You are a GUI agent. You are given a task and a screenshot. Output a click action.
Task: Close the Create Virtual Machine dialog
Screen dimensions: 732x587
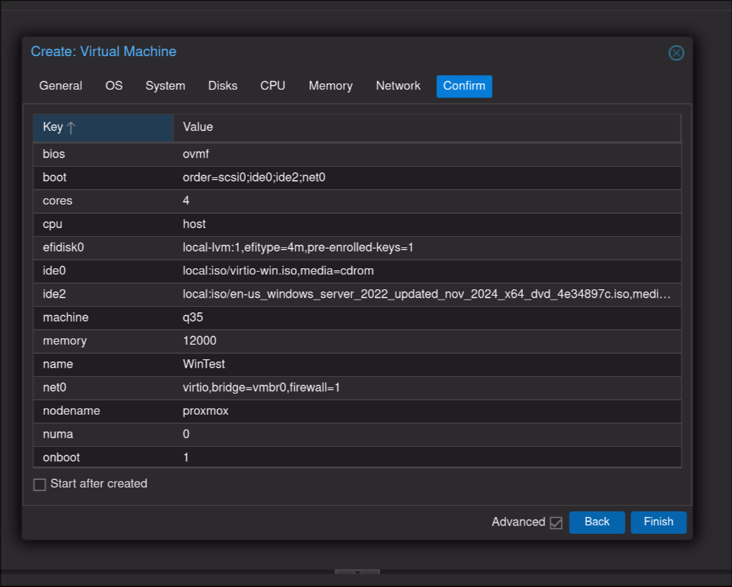click(676, 53)
